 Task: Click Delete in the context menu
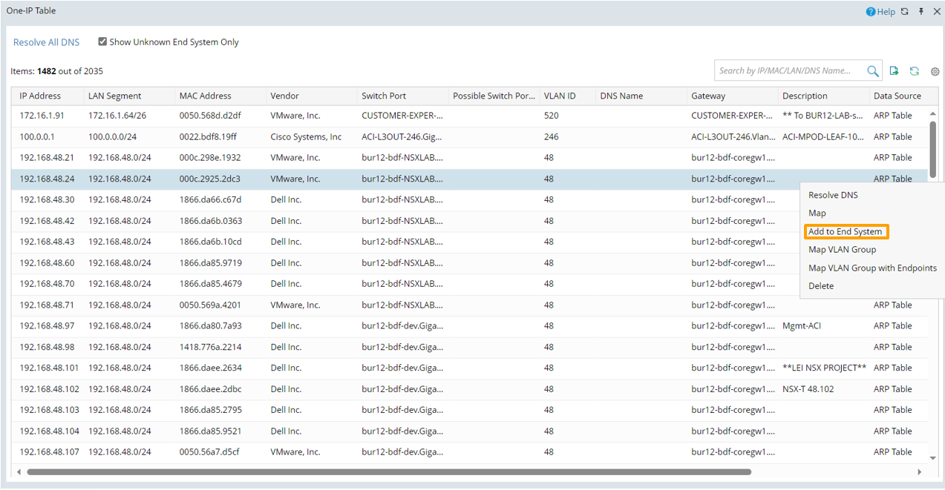(x=821, y=286)
